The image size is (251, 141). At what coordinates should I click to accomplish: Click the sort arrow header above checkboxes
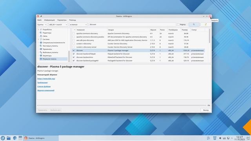click(x=74, y=30)
